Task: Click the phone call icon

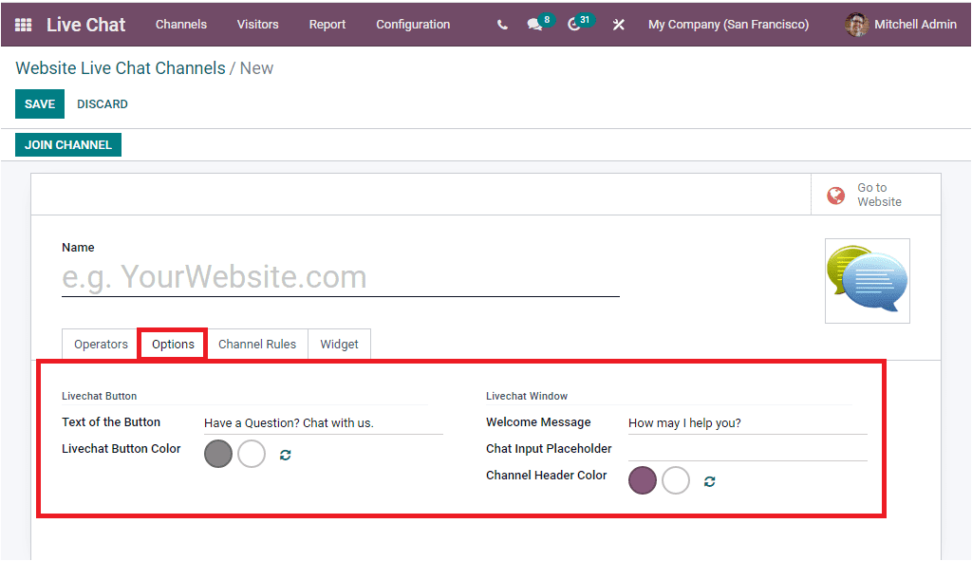Action: (x=502, y=25)
